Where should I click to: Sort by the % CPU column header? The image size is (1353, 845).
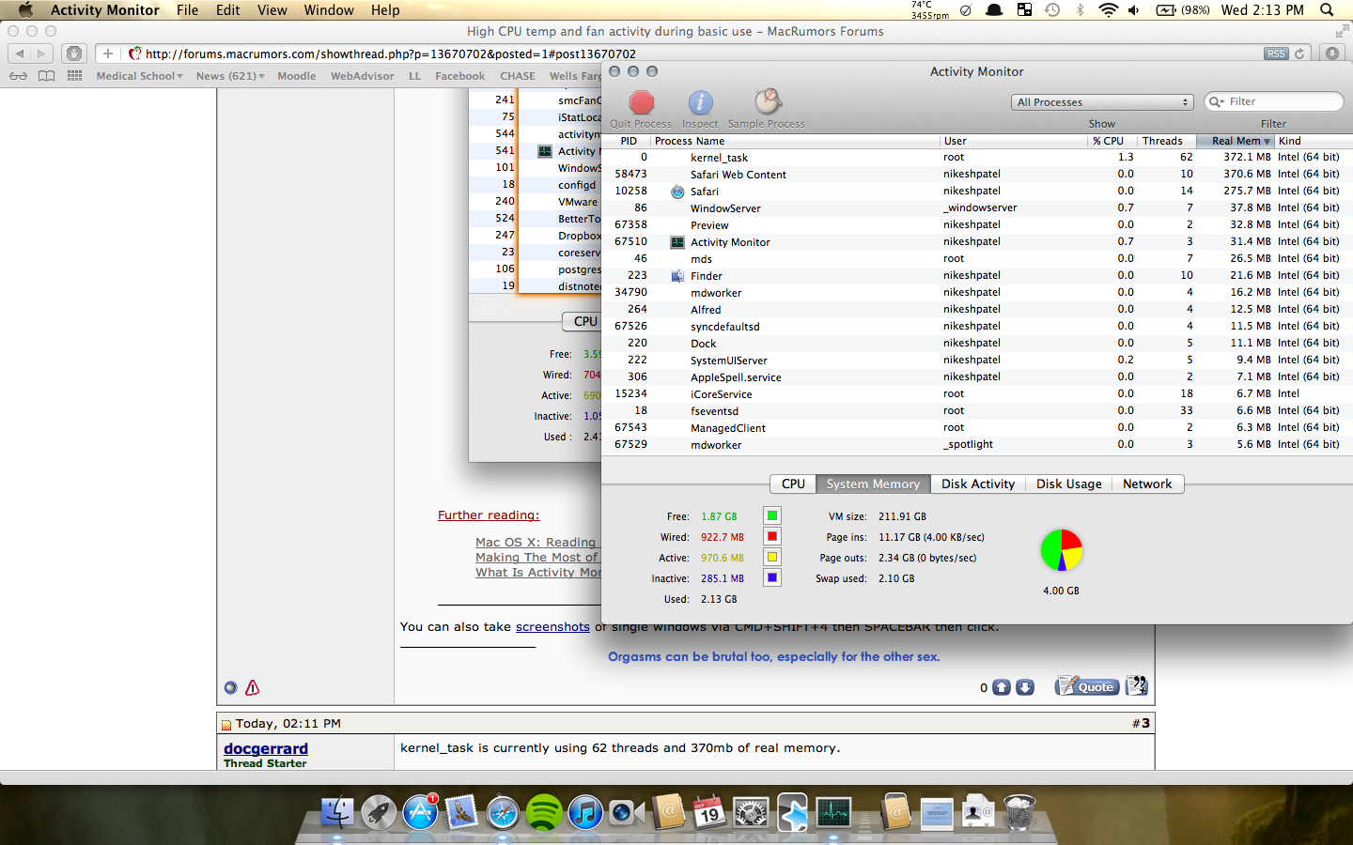tap(1112, 141)
